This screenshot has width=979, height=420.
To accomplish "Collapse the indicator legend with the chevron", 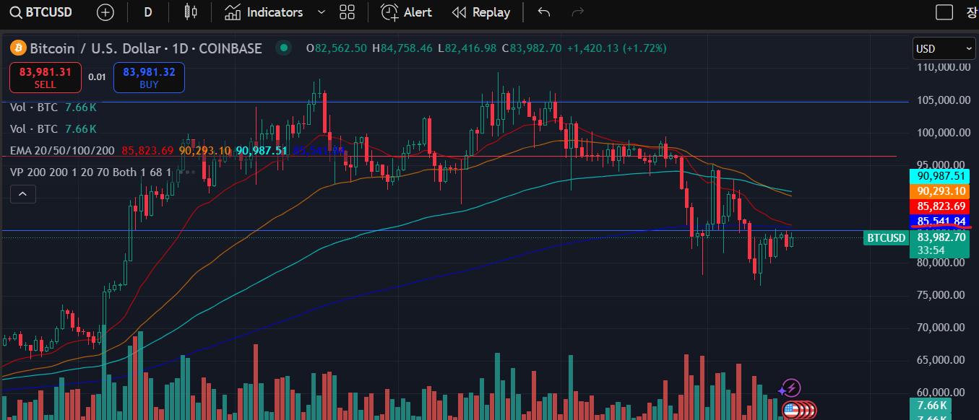I will point(22,193).
